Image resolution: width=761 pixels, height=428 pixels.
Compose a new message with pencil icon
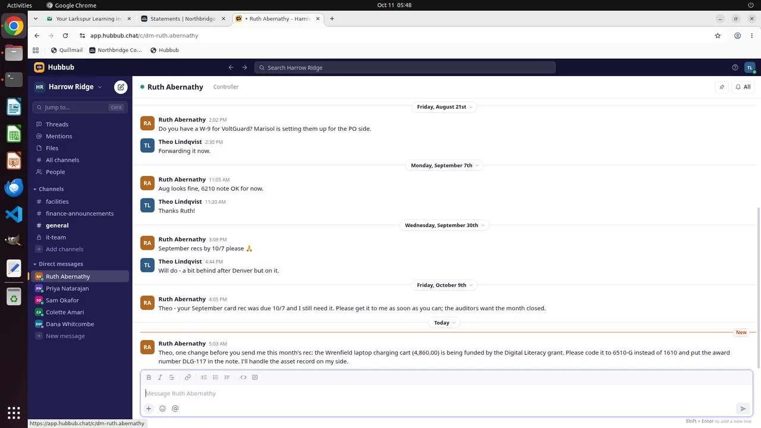(121, 87)
